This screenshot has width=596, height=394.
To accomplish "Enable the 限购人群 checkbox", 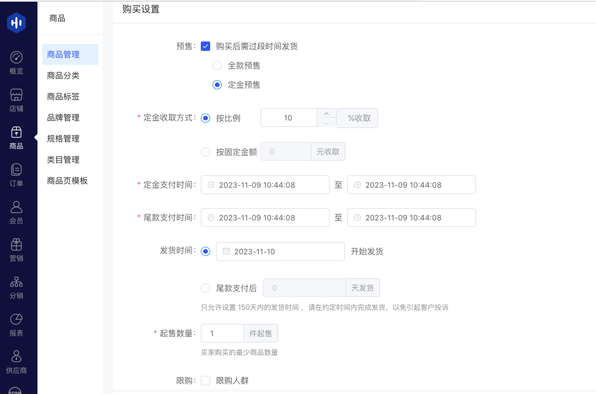I will [205, 381].
